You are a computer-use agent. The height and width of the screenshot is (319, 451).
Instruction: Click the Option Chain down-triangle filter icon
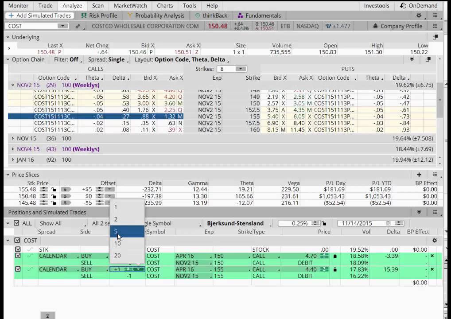[x=412, y=59]
